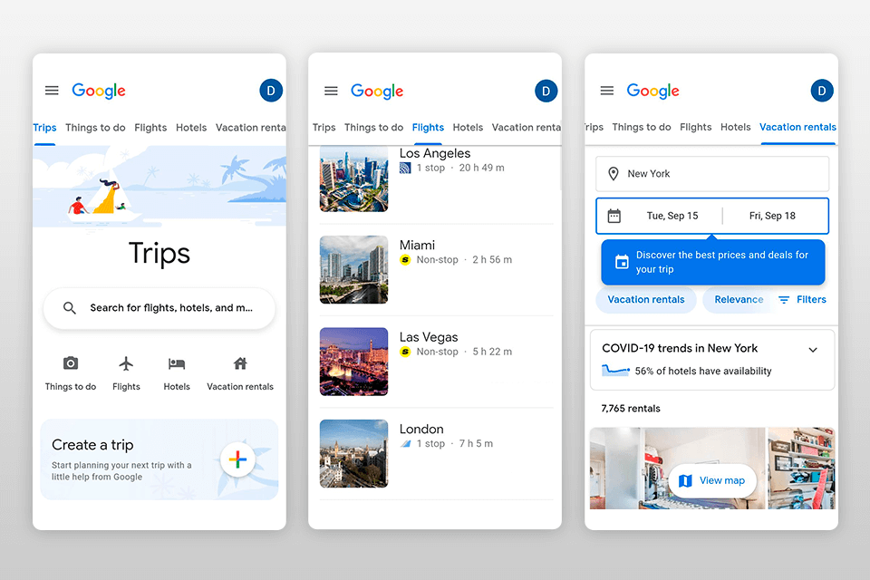Open the Fri, Sep 18 date selector
870x580 pixels.
(774, 216)
